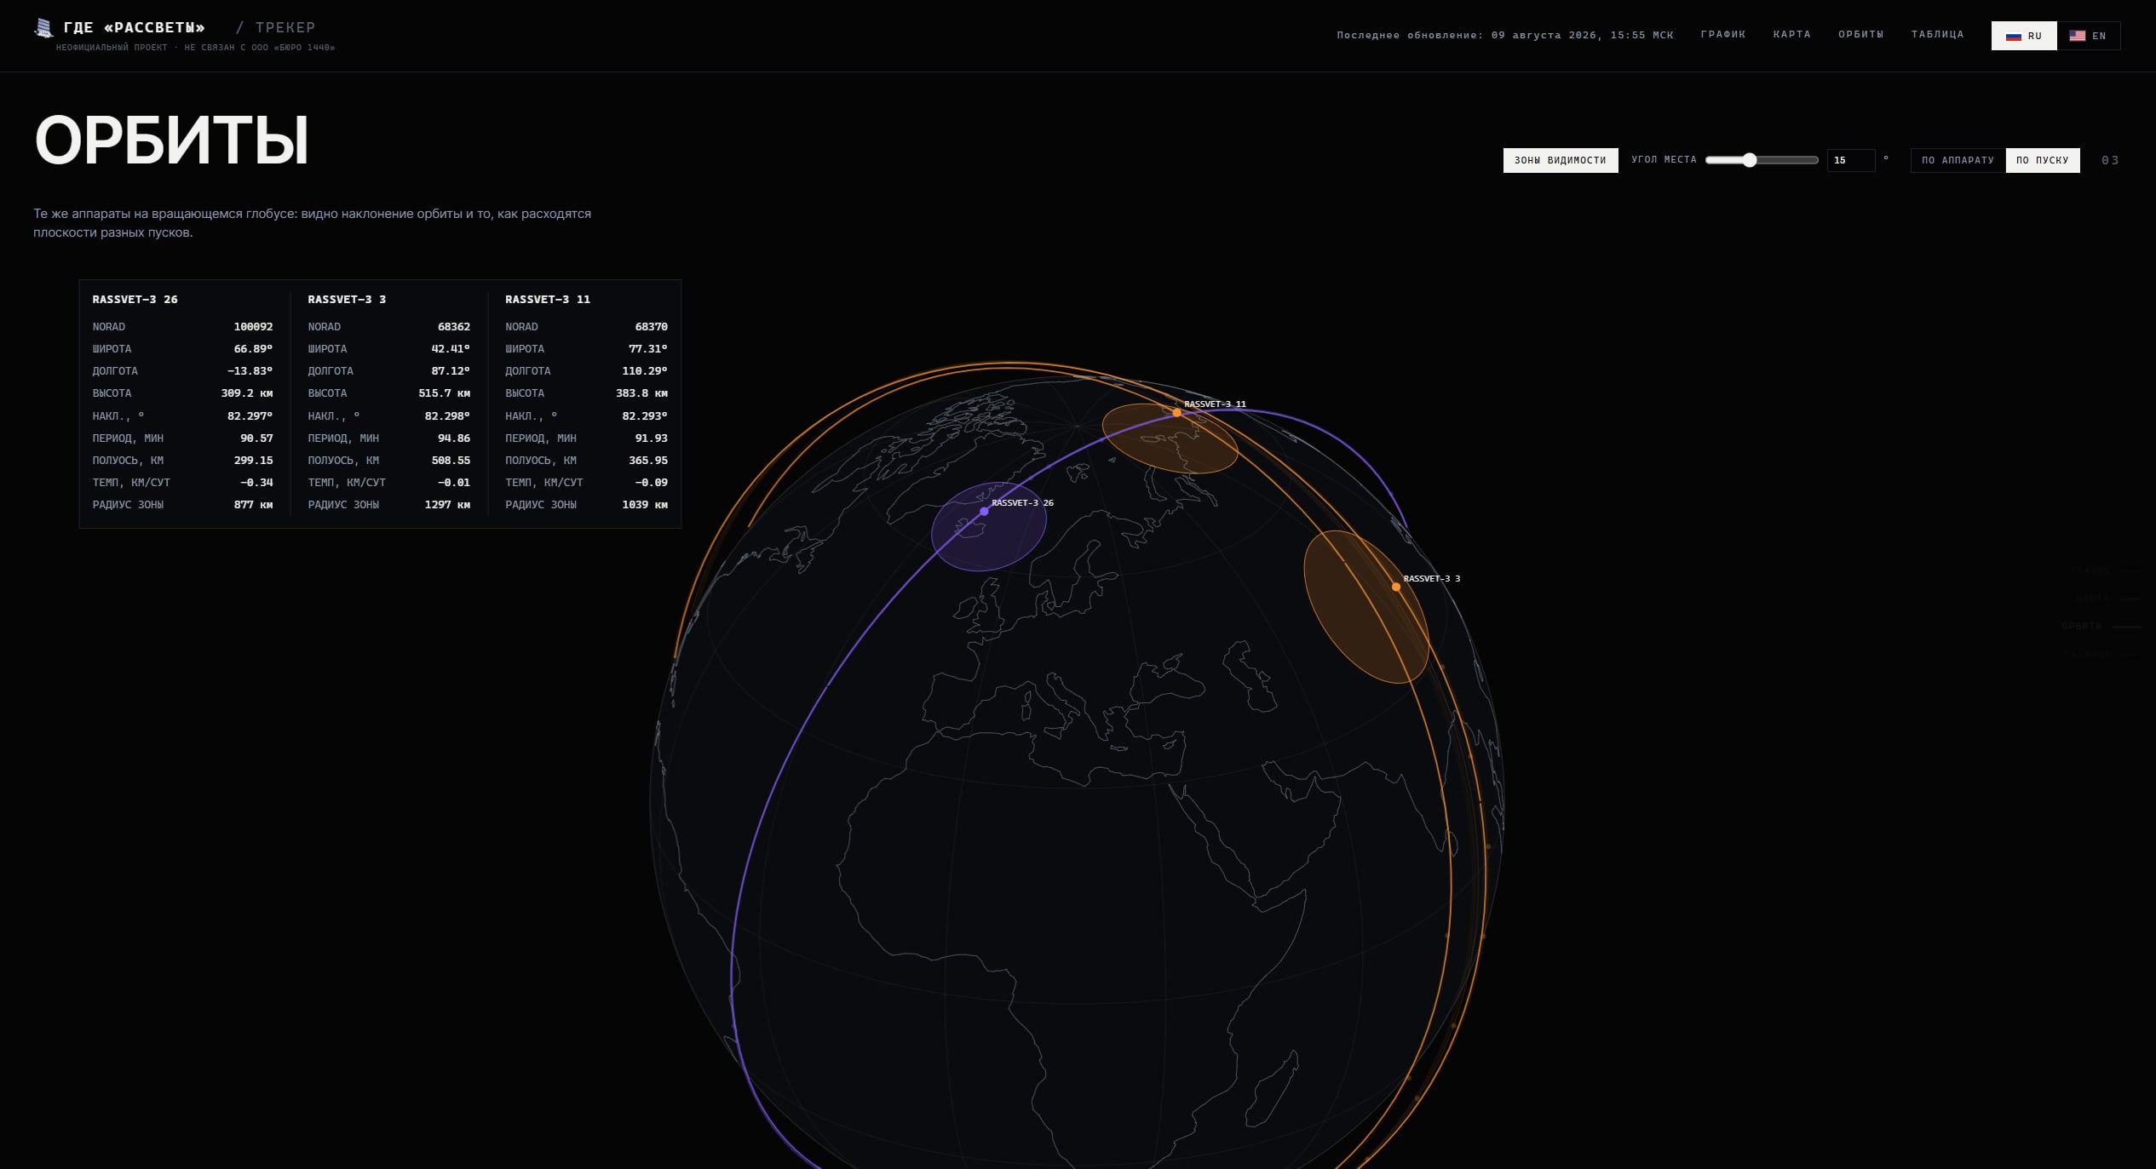The image size is (2156, 1169).
Task: Click the semi-axis value 299.15
Action: pyautogui.click(x=254, y=461)
